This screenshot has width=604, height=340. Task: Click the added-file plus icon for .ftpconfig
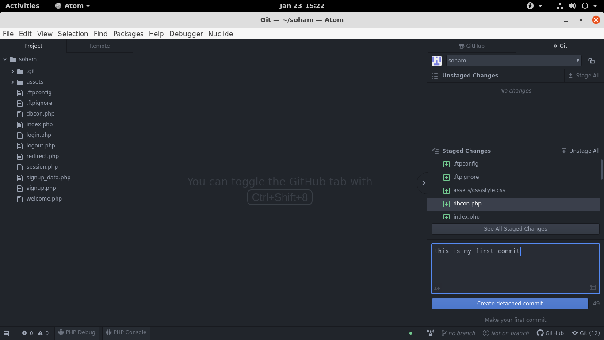click(446, 164)
